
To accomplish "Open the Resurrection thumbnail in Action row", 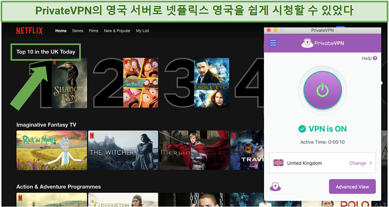I will [x=123, y=200].
